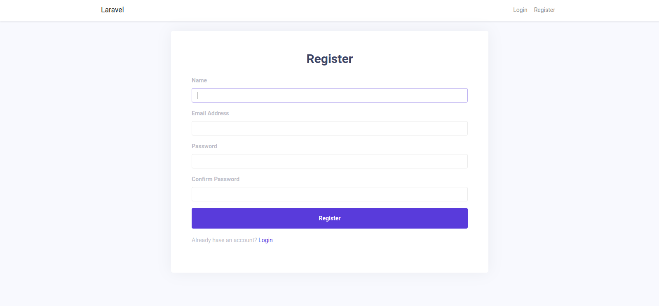Click the Password label text
Image resolution: width=659 pixels, height=306 pixels.
click(204, 146)
